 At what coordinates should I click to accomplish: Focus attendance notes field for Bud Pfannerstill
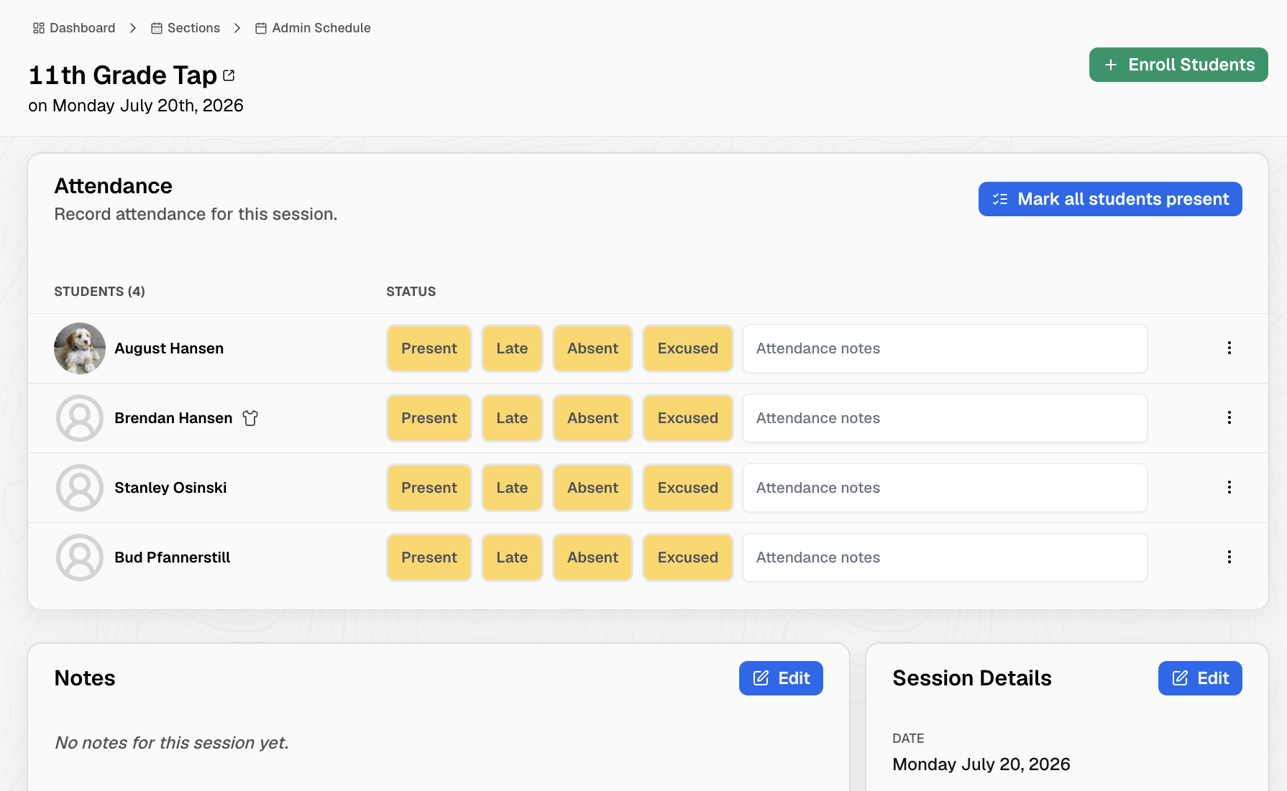945,558
